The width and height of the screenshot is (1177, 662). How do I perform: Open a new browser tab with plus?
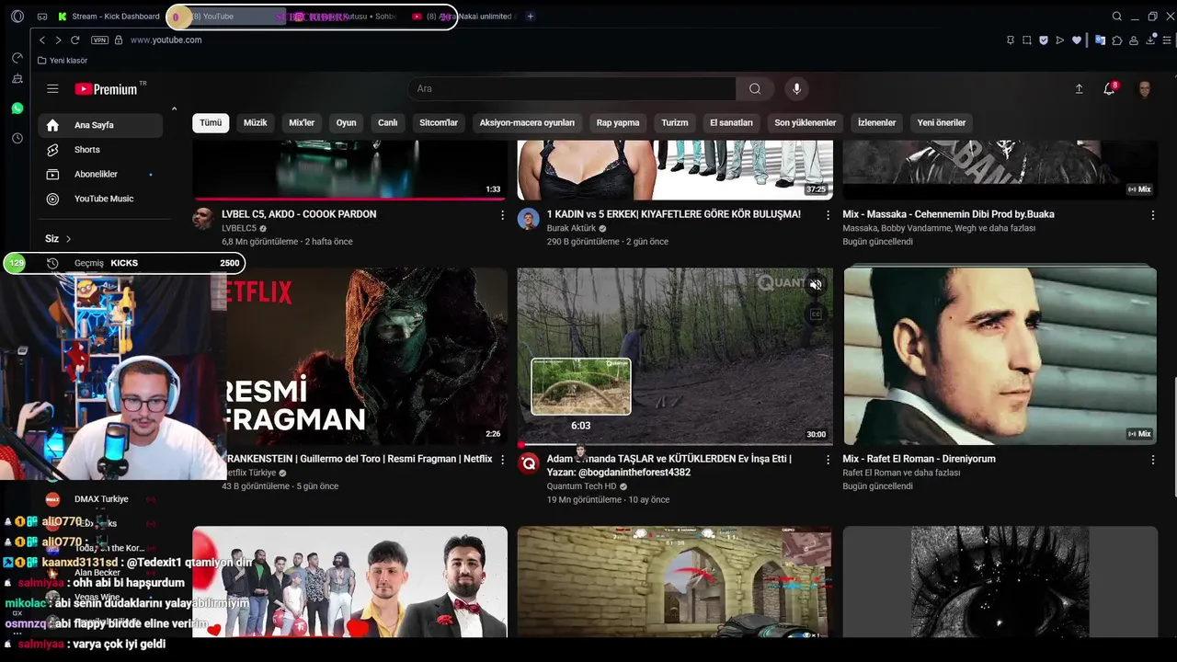coord(530,17)
